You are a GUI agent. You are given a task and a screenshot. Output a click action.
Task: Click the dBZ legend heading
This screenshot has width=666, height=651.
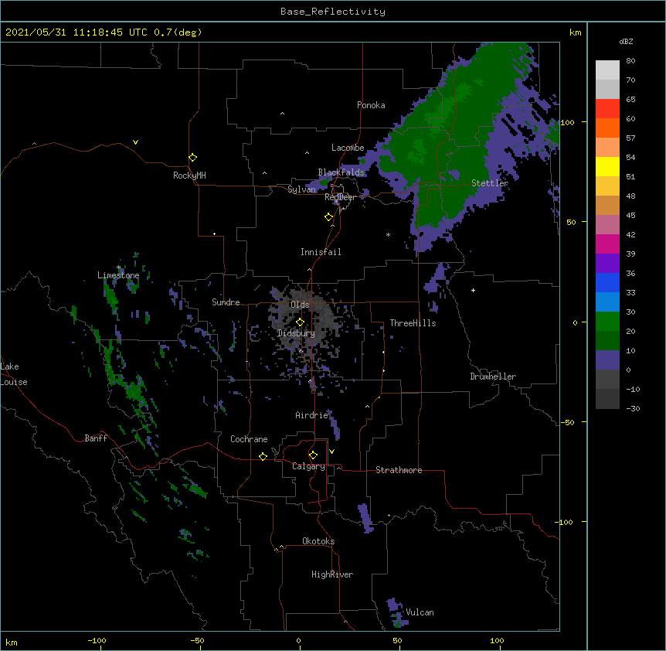click(x=626, y=41)
